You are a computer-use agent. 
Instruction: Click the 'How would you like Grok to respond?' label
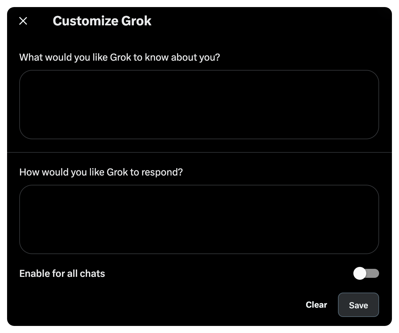coord(101,172)
